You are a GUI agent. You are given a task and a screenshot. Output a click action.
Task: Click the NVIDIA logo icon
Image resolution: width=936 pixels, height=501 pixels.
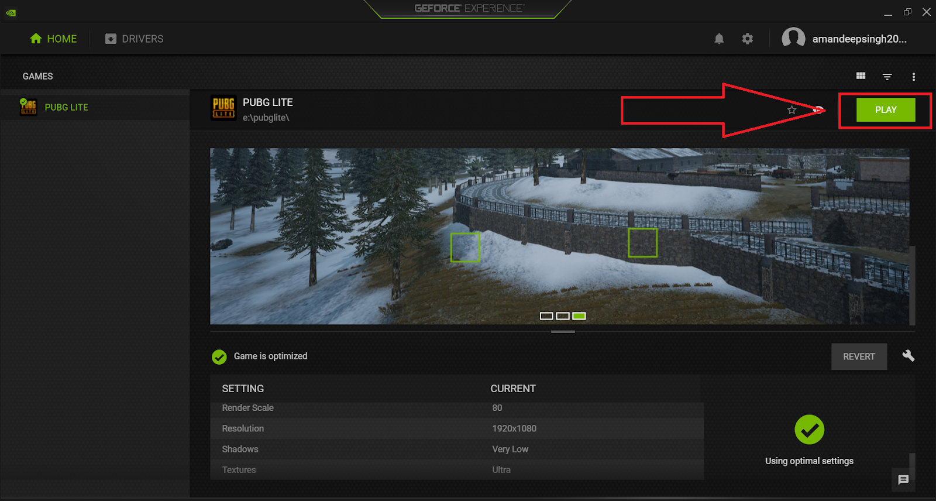coord(11,12)
